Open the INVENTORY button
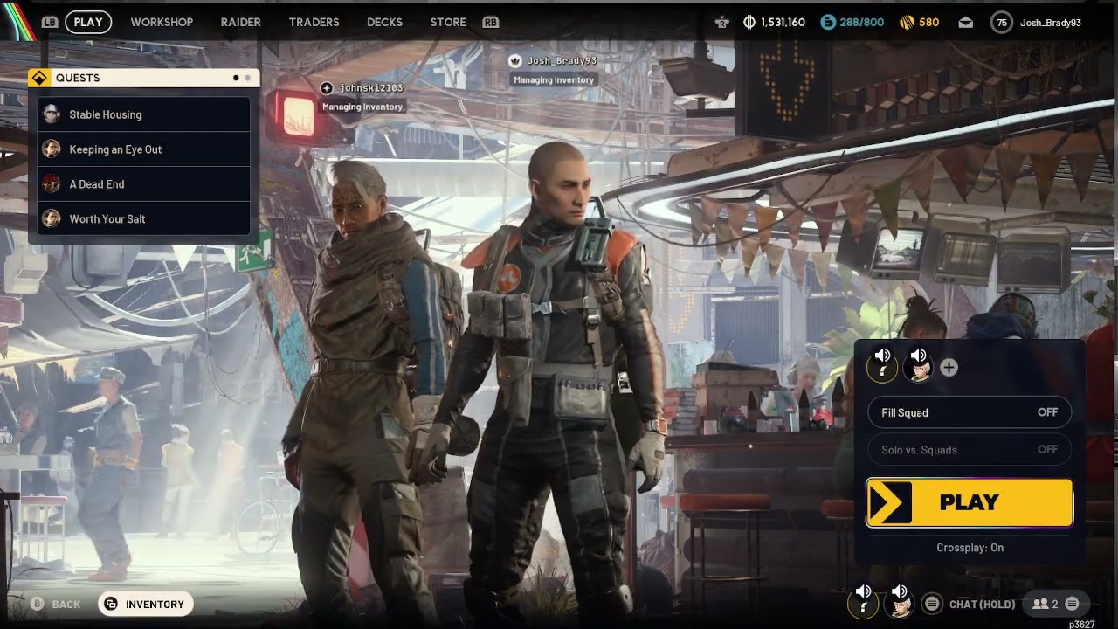Viewport: 1118px width, 629px height. 145,604
